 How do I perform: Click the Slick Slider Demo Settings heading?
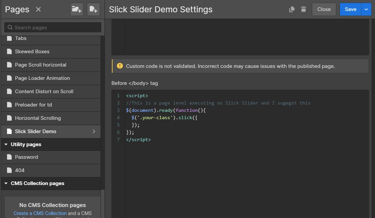click(x=161, y=9)
